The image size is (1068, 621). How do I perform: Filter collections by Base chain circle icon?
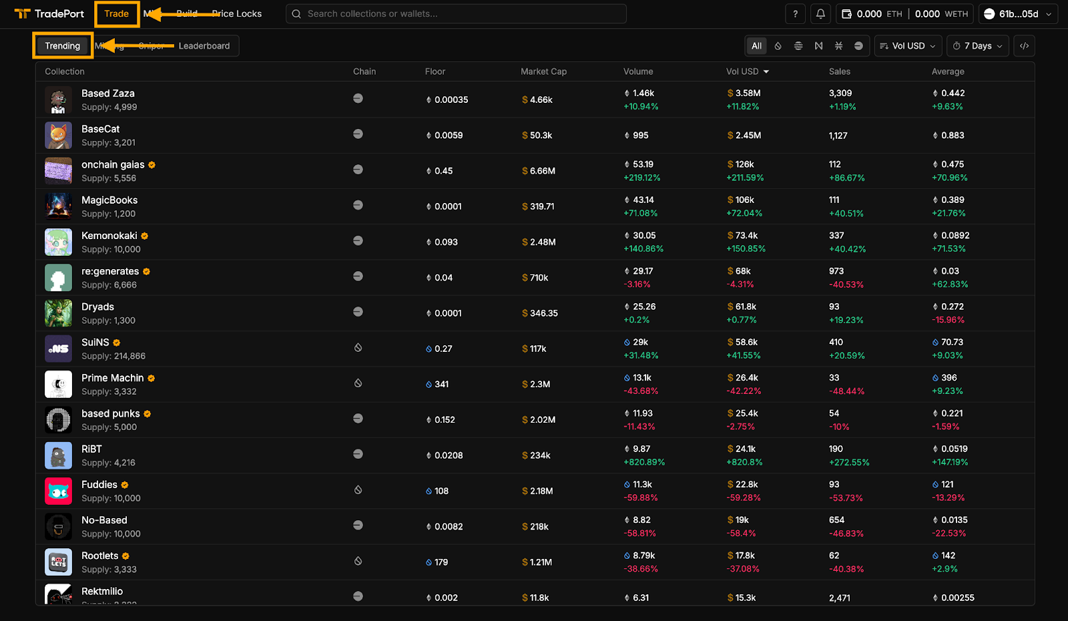[x=858, y=46]
